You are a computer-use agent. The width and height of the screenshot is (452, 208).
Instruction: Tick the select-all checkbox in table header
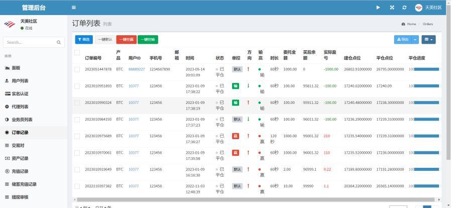pos(77,53)
